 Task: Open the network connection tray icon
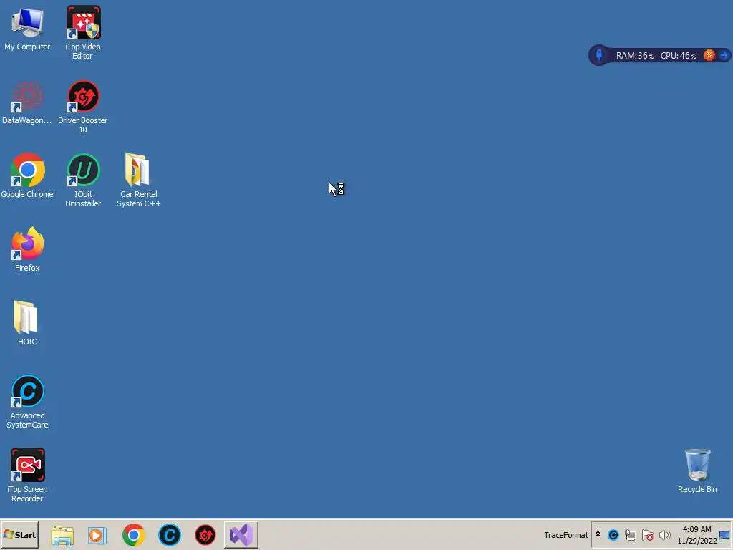pyautogui.click(x=630, y=534)
